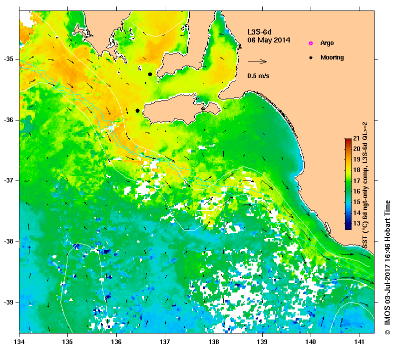Click the black Mooring legend dot
This screenshot has width=395, height=350.
[311, 57]
